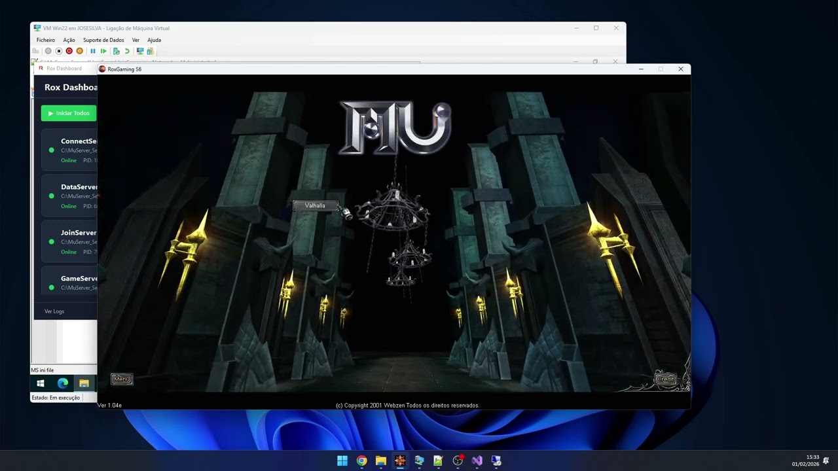Image resolution: width=838 pixels, height=471 pixels.
Task: Open Visual Studio from the host taskbar
Action: click(477, 461)
